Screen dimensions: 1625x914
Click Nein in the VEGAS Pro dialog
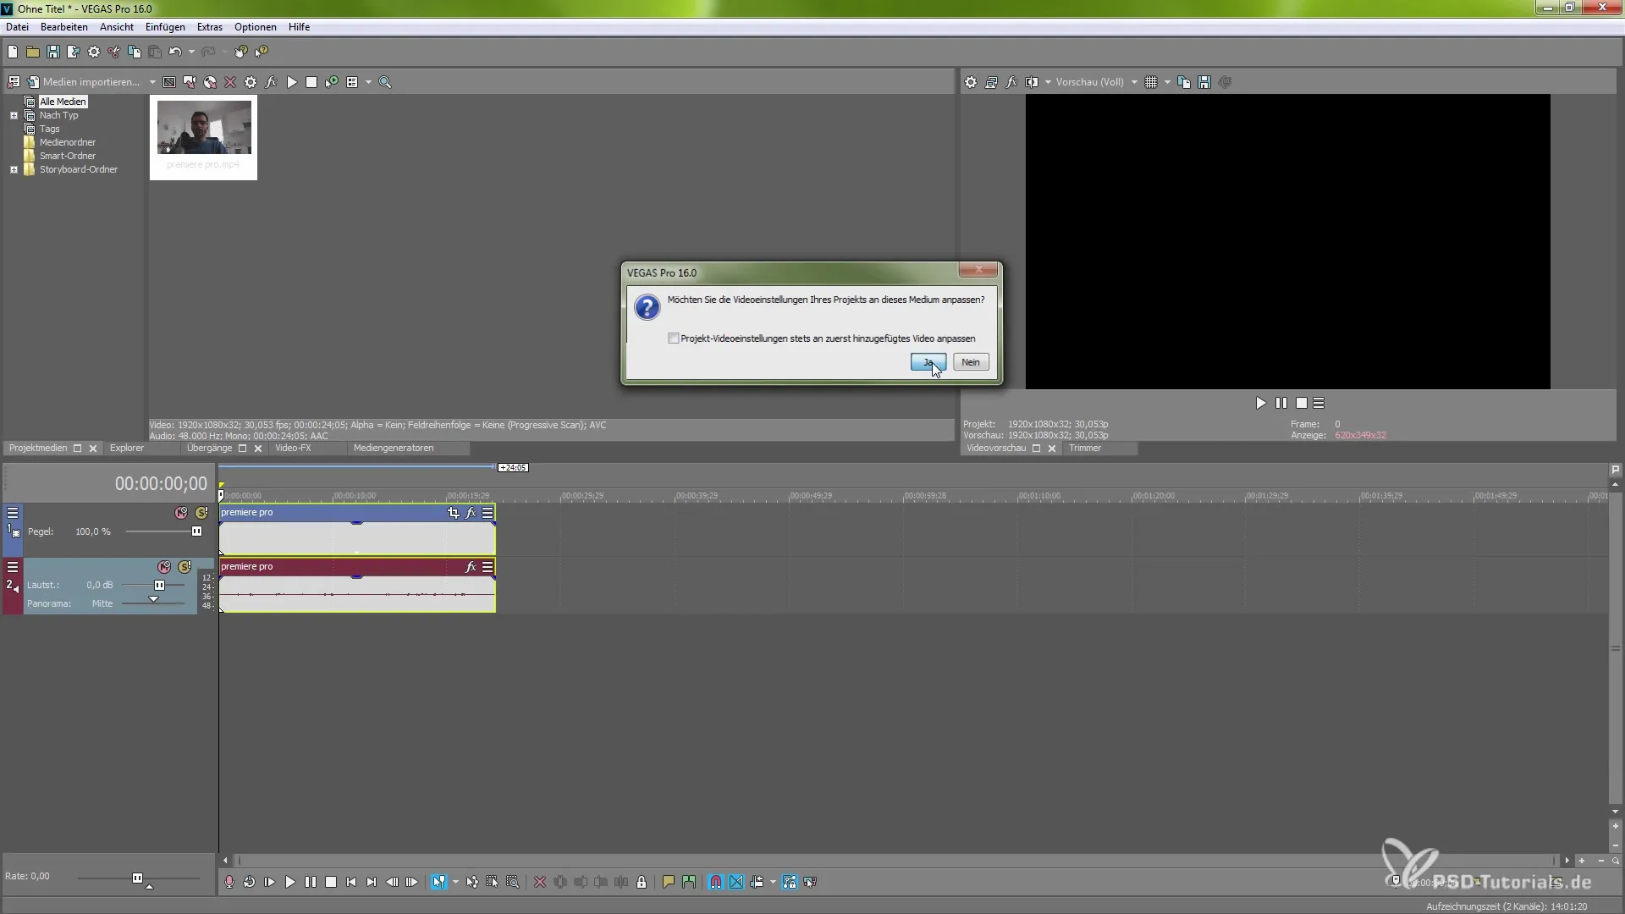(x=971, y=362)
